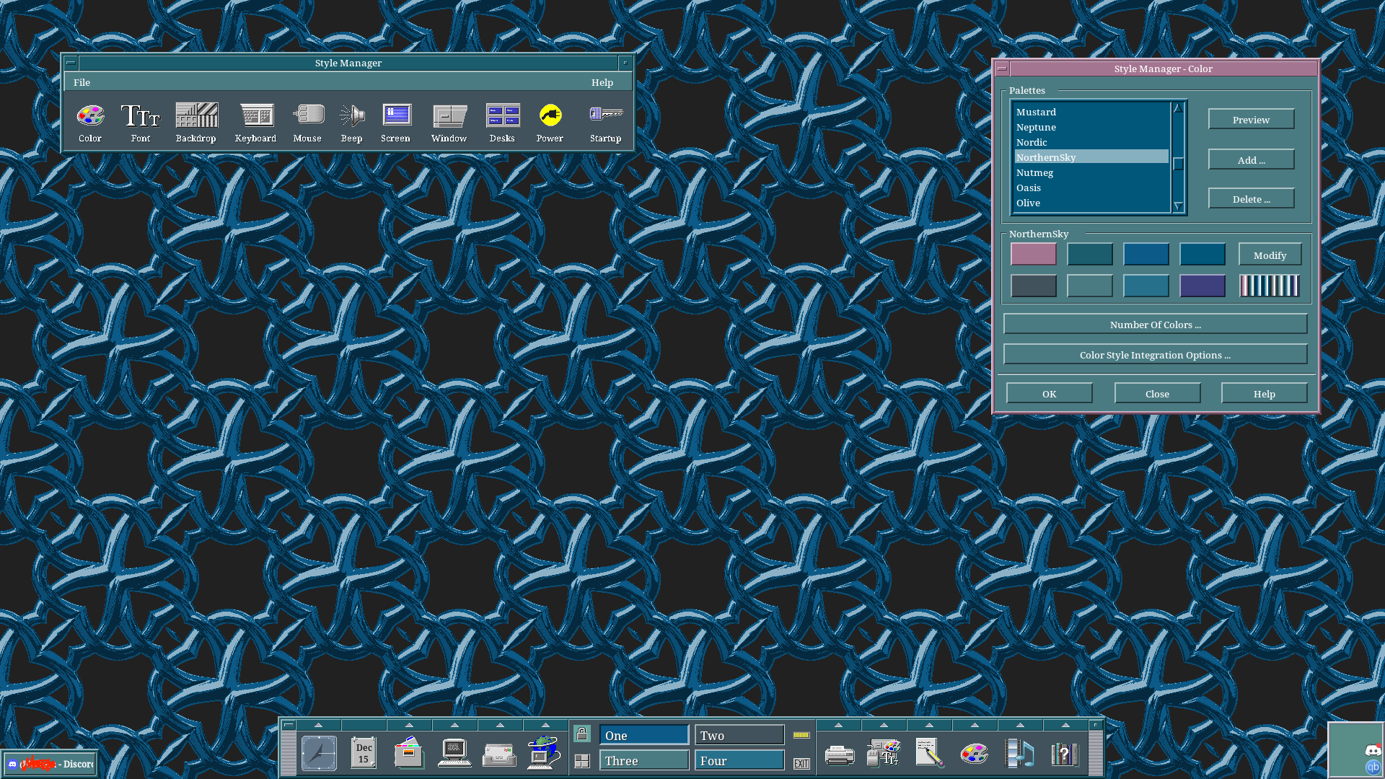This screenshot has height=779, width=1385.
Task: Expand the subpanel arrow above the web browser
Action: pos(545,725)
